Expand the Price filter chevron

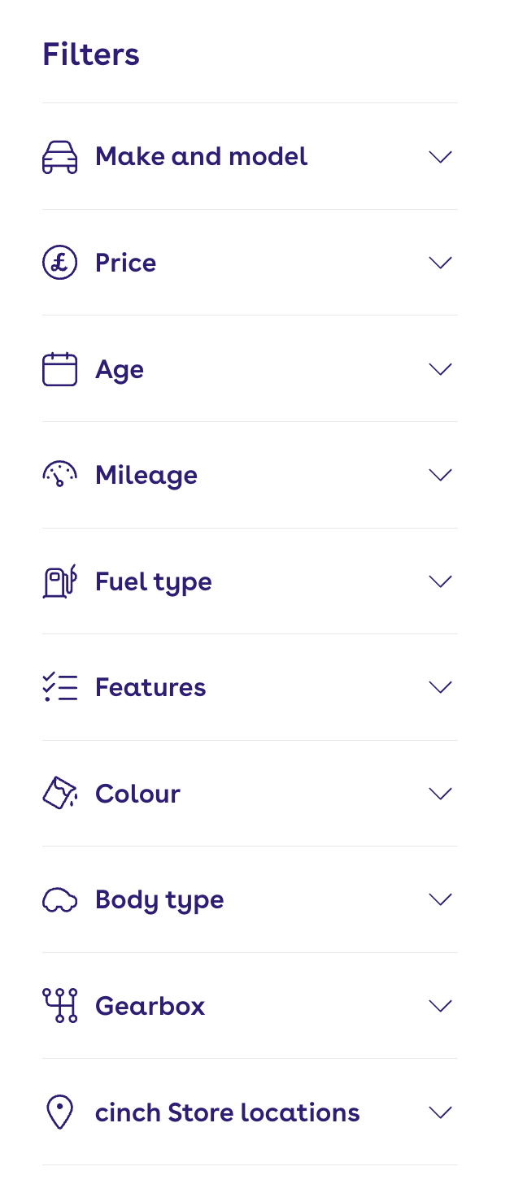point(440,263)
